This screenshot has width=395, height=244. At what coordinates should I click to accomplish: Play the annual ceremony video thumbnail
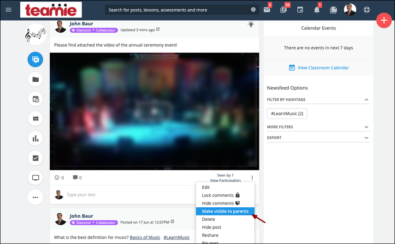coord(154,111)
